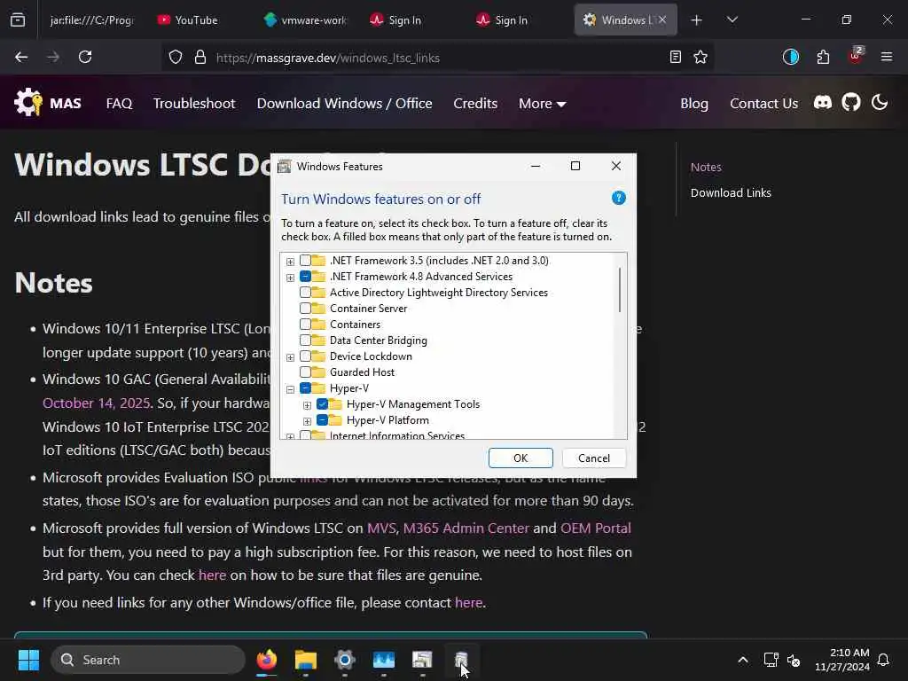This screenshot has width=908, height=681.
Task: Click the site security padlock icon
Action: tap(200, 58)
